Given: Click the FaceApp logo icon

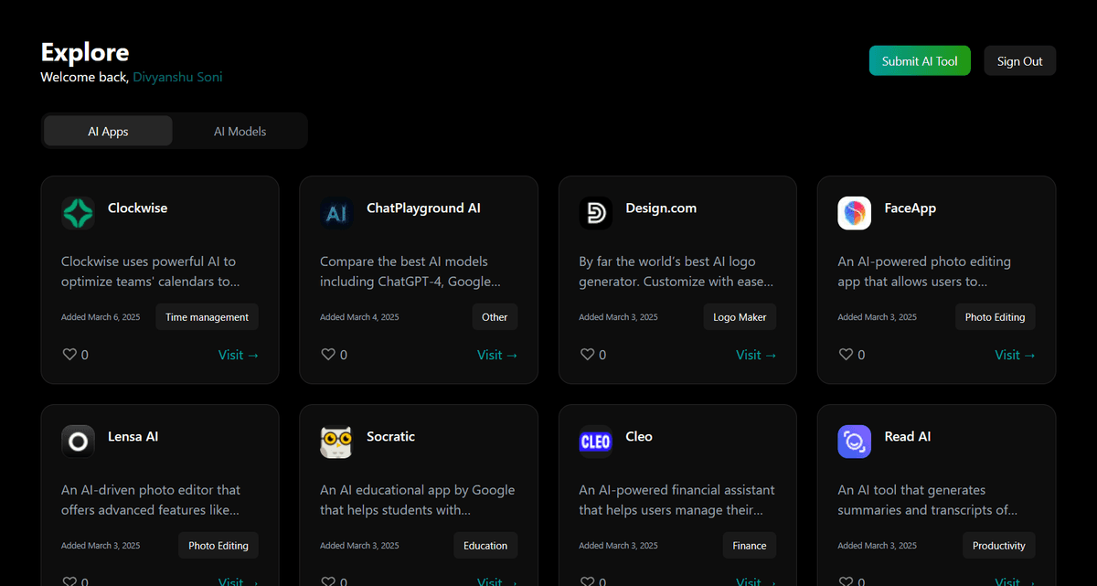Looking at the screenshot, I should click(854, 213).
